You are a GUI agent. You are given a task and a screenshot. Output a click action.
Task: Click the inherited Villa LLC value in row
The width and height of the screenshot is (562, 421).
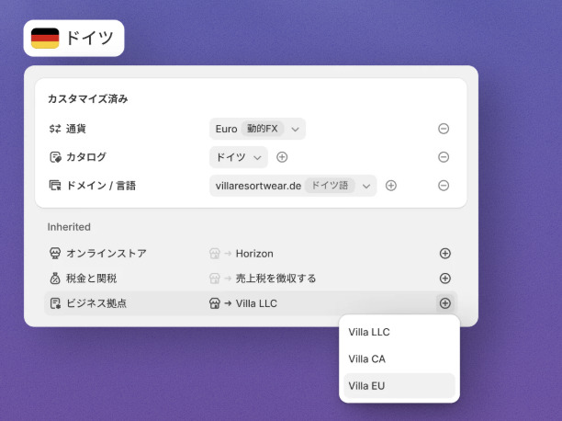(256, 303)
